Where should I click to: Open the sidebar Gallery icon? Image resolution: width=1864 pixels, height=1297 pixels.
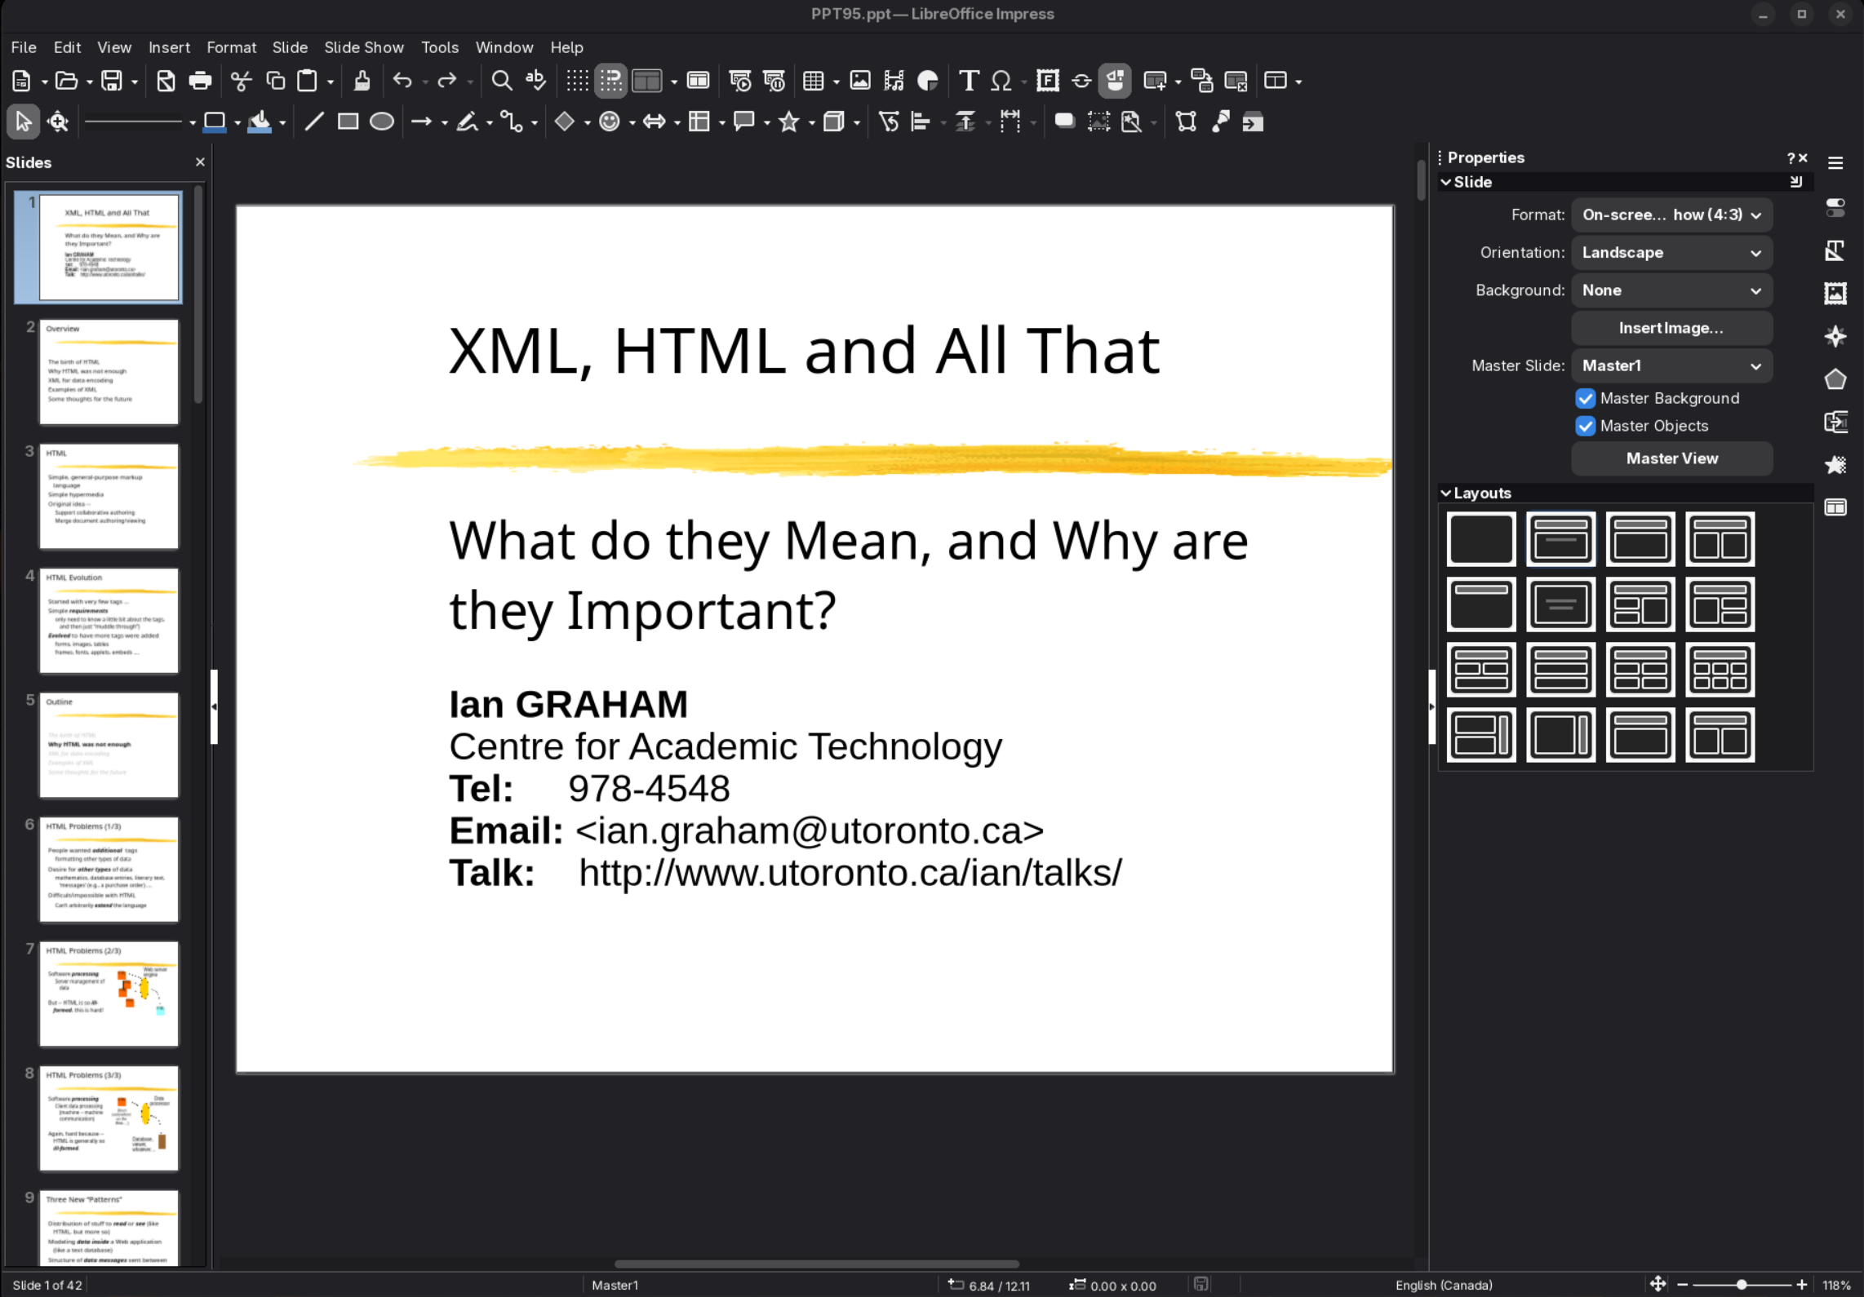[x=1835, y=293]
